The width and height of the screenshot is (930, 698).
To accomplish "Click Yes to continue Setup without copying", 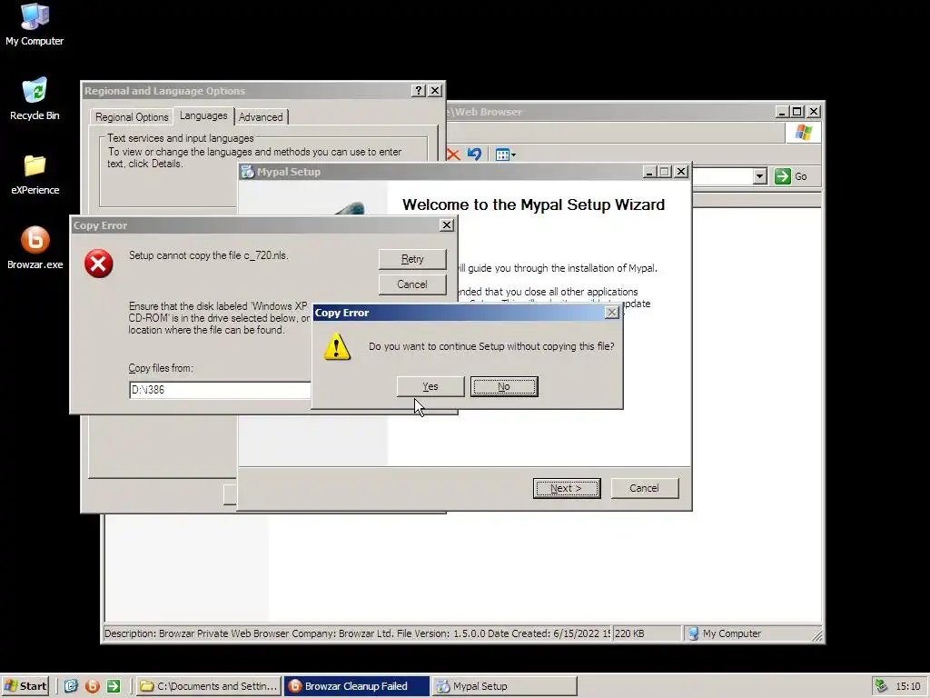I will (430, 386).
